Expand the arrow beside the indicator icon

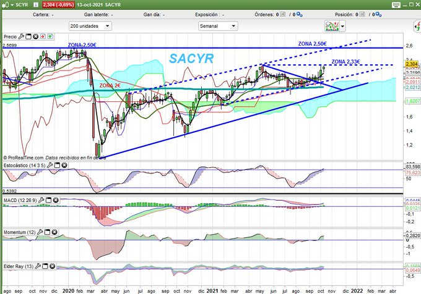point(342,26)
